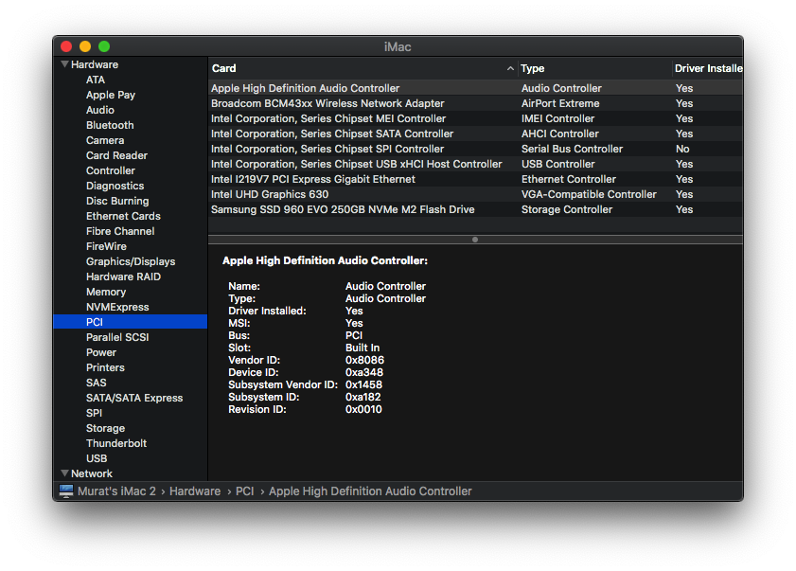The image size is (796, 571).
Task: Open the FireWire category
Action: coord(106,246)
